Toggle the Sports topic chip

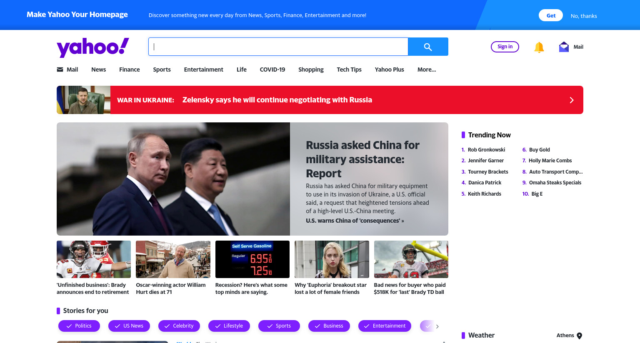click(x=279, y=326)
